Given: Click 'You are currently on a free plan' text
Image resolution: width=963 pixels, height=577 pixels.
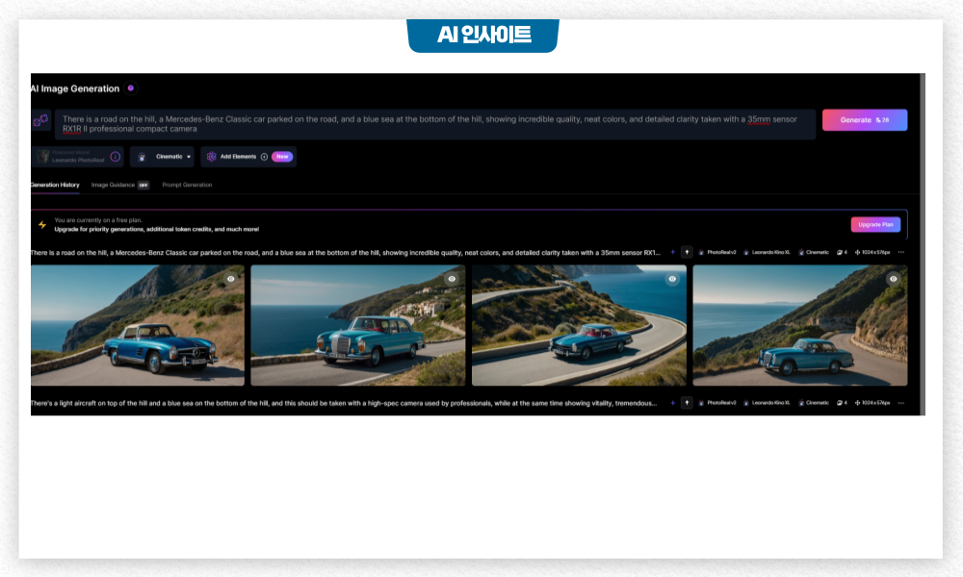Looking at the screenshot, I should click(x=98, y=220).
